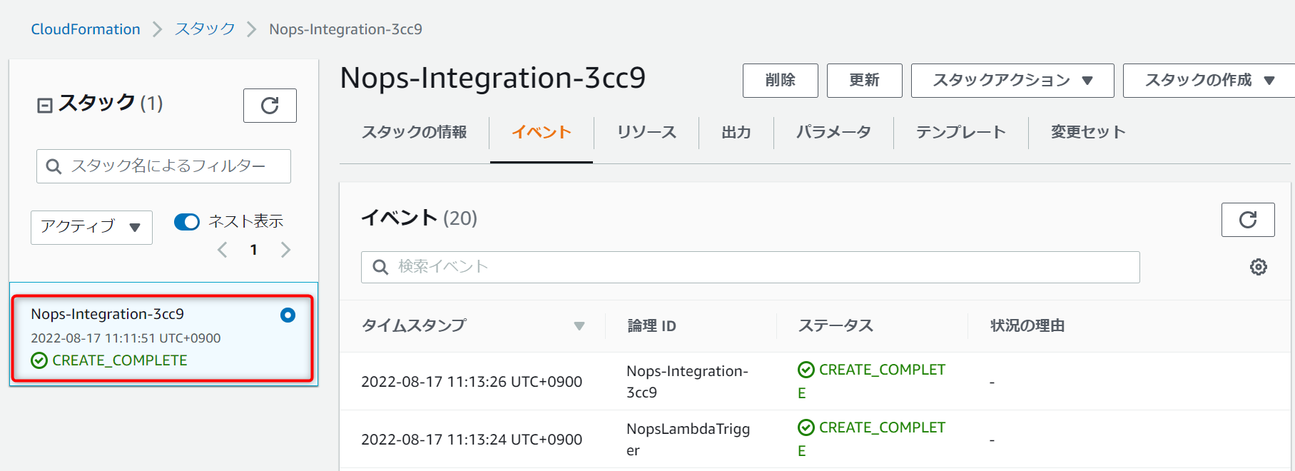This screenshot has height=471, width=1295.
Task: Switch to the パラメータ tab
Action: click(x=833, y=132)
